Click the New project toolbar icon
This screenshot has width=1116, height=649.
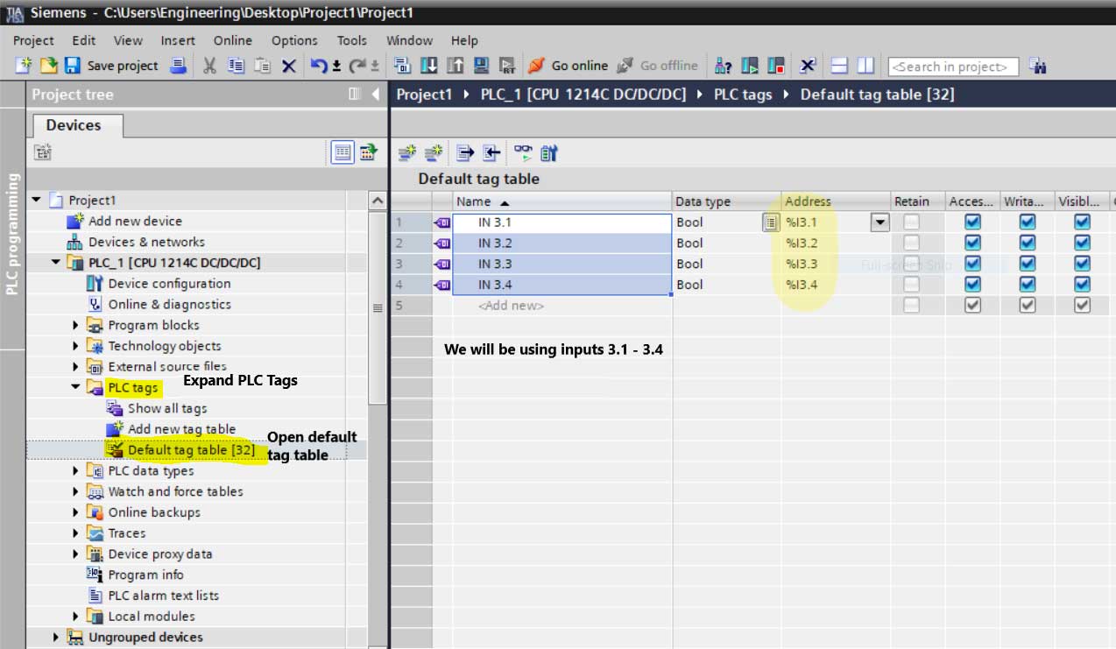coord(24,66)
